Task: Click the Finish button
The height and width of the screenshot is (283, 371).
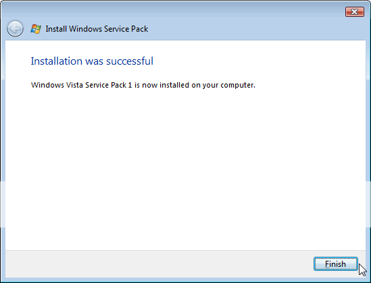Action: 335,264
